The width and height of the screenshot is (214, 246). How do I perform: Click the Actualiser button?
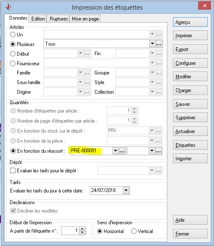click(x=190, y=131)
